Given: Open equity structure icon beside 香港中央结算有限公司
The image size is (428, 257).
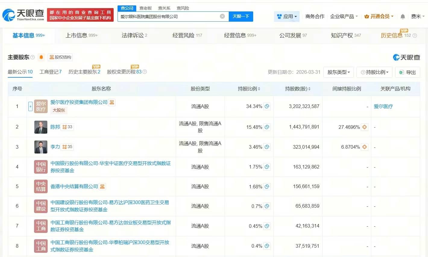Looking at the screenshot, I should coord(102,187).
